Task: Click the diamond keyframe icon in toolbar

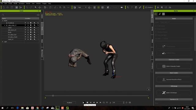Action: click(158, 7)
